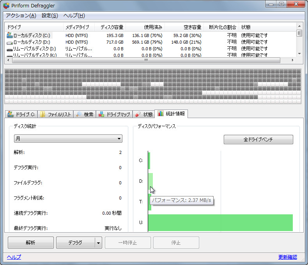Image resolution: width=308 pixels, height=265 pixels.
Task: Click the drive list scroll up arrow
Action: [x=299, y=26]
